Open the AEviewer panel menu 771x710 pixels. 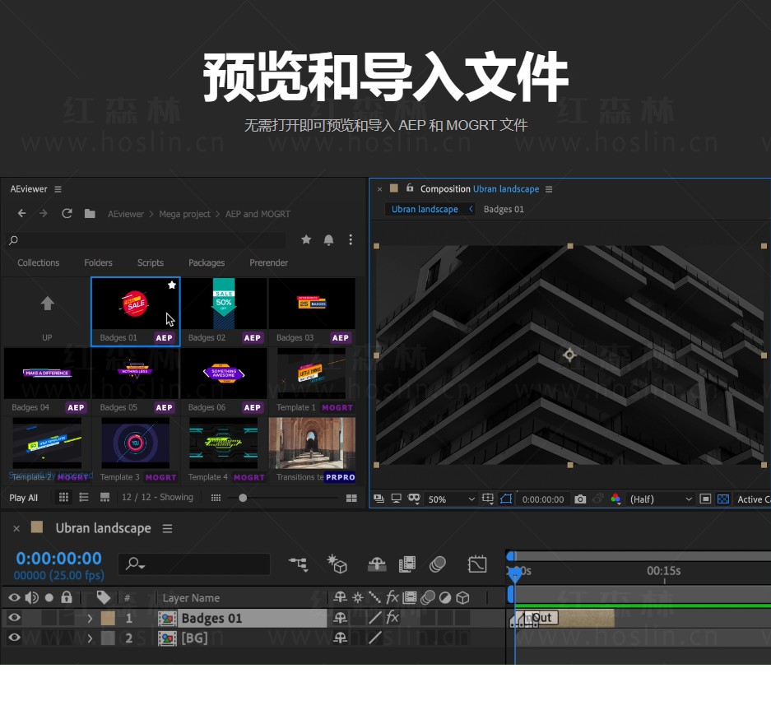point(58,189)
